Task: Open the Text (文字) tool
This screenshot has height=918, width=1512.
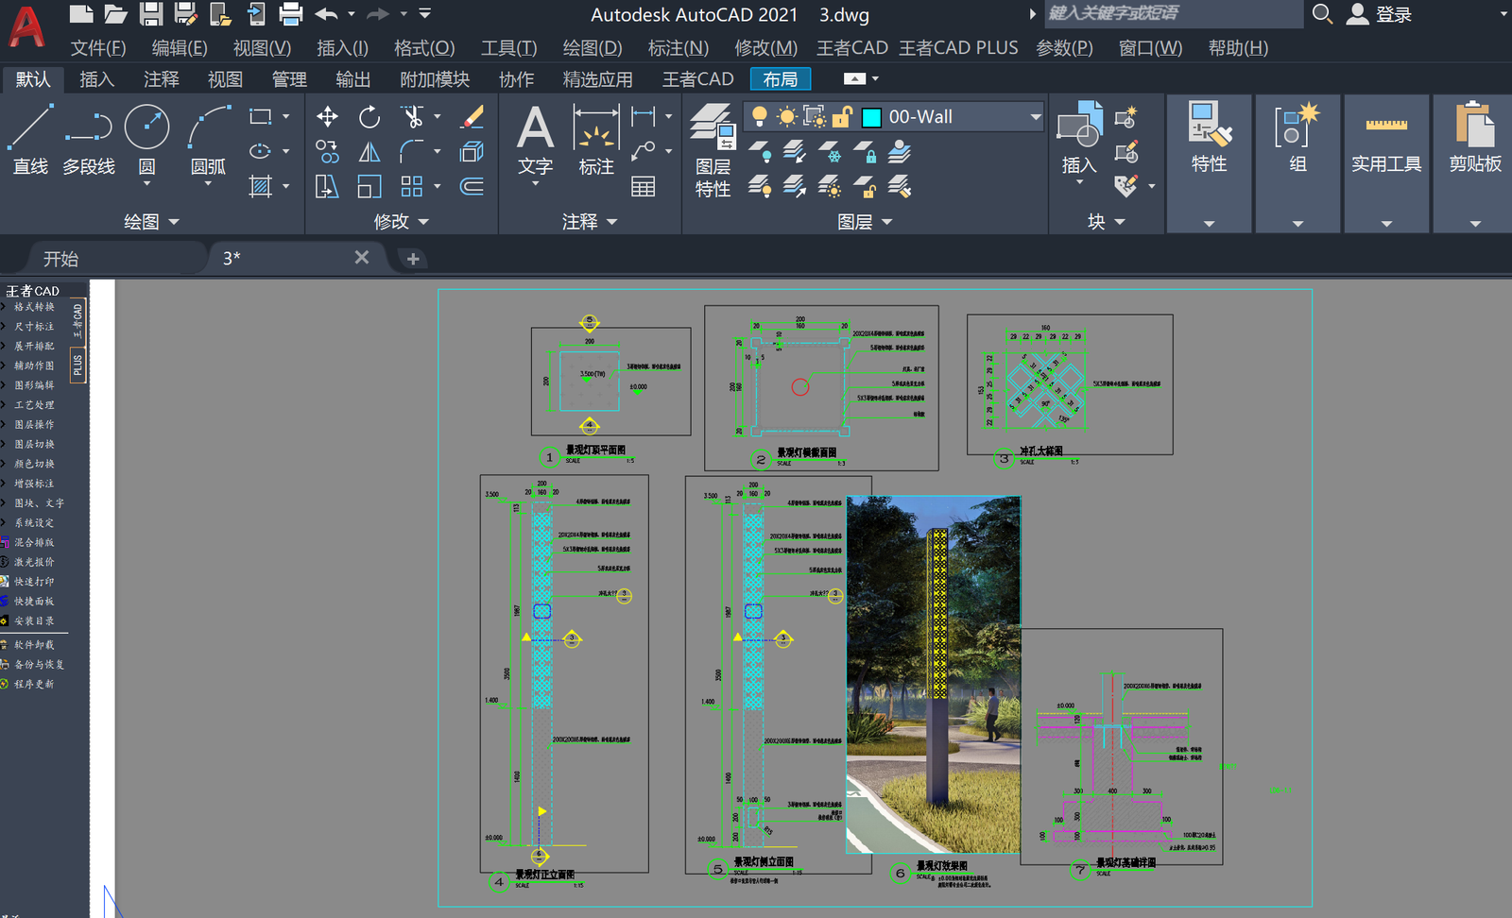Action: coord(535,140)
